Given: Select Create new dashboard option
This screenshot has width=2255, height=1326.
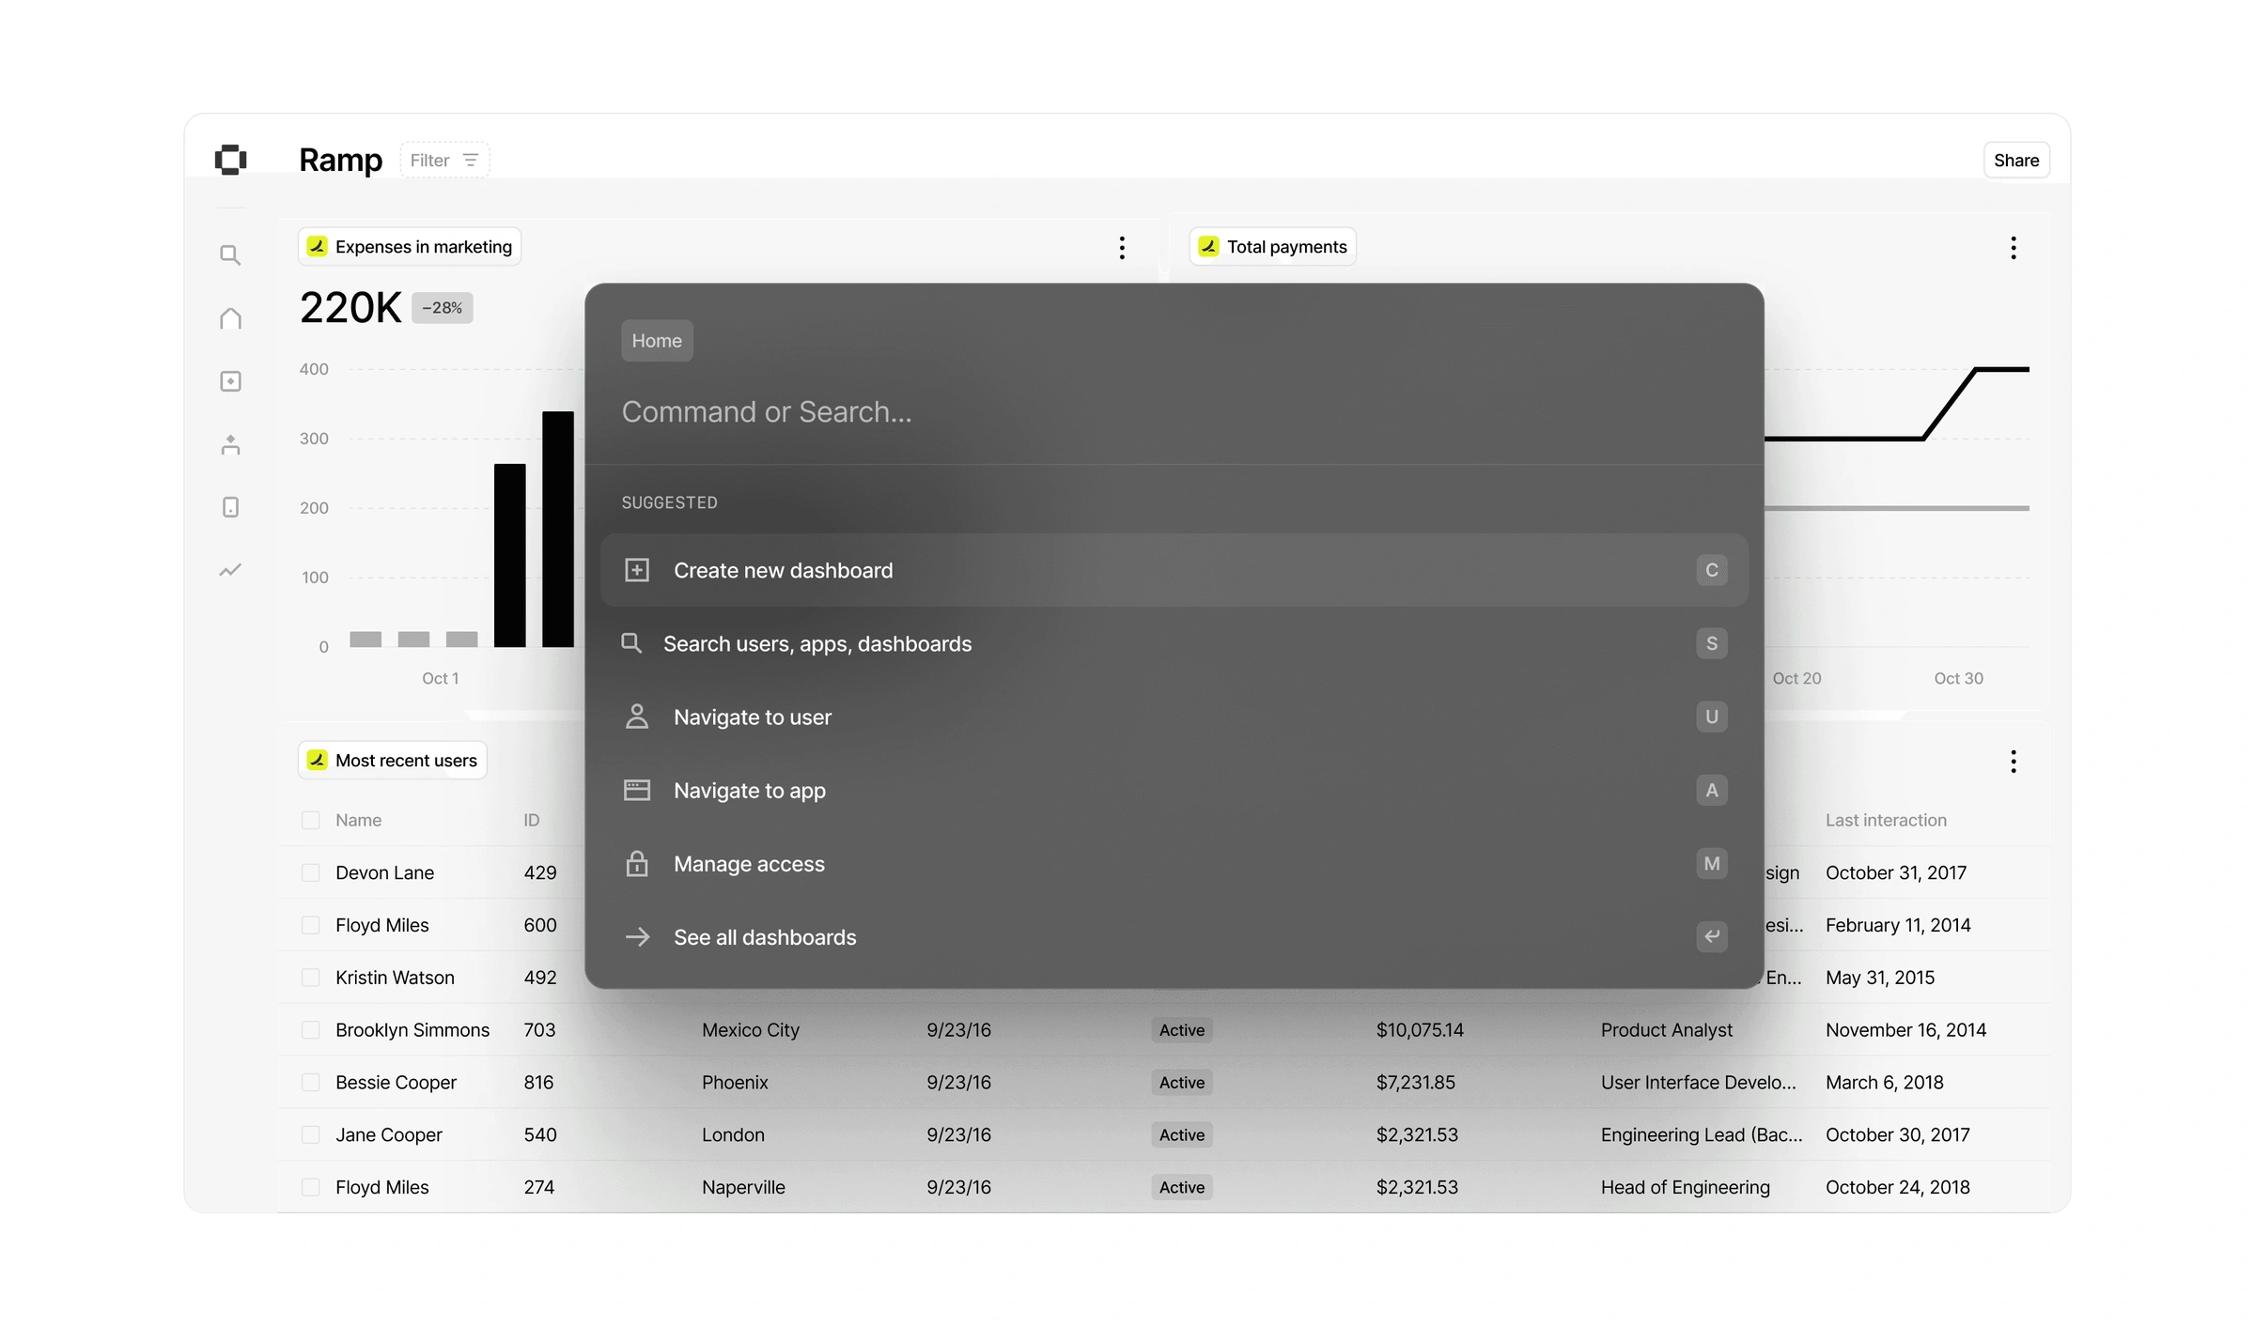Looking at the screenshot, I should 1174,570.
